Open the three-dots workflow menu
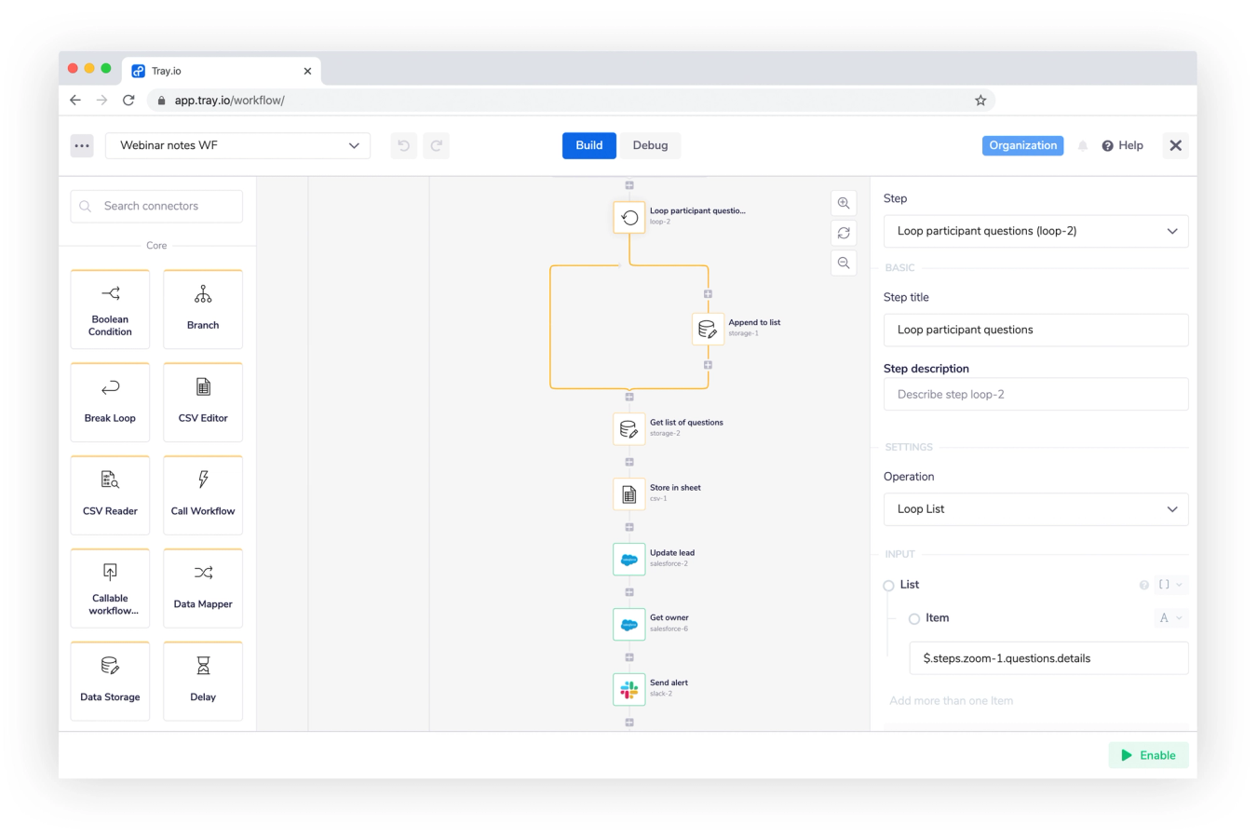Viewport: 1257px width, 838px height. pos(82,145)
